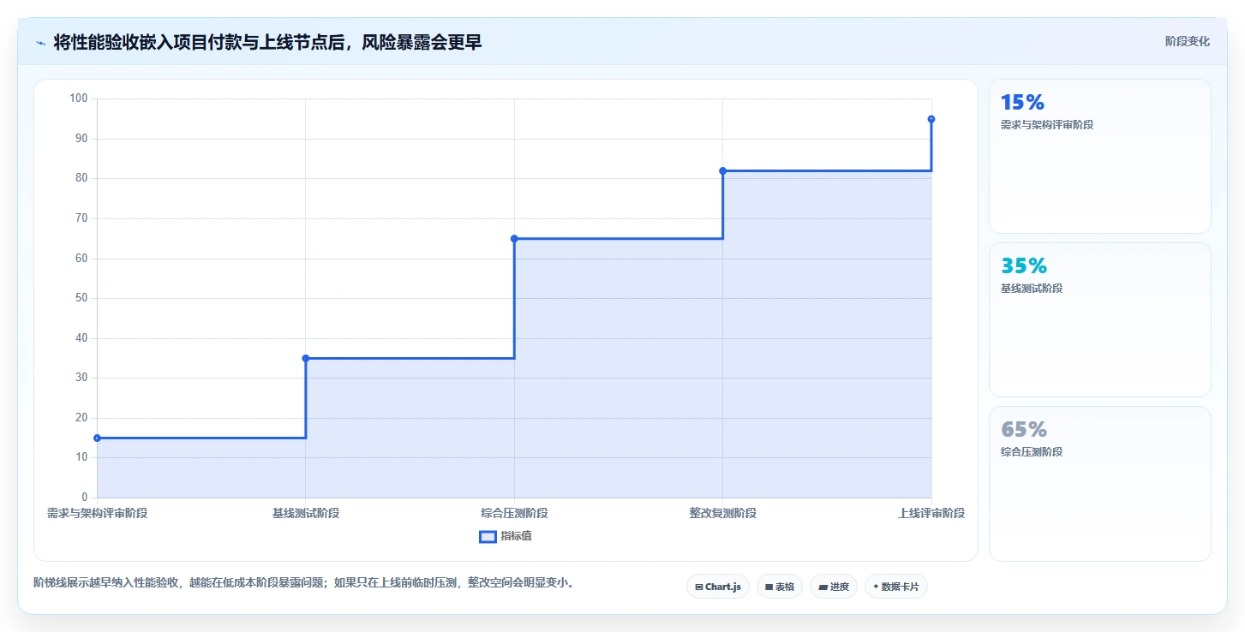Image resolution: width=1245 pixels, height=632 pixels.
Task: Click the data point at value 82
Action: (722, 171)
